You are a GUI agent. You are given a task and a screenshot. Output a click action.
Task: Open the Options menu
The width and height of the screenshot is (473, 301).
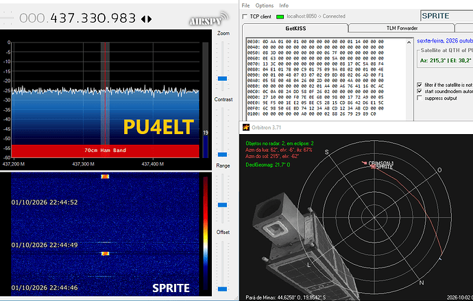(x=264, y=5)
